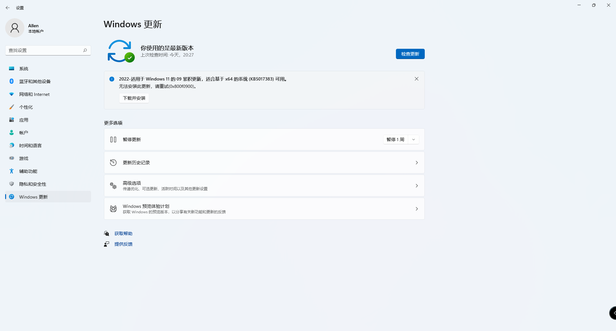Go to 隐私和安全性 settings
The image size is (616, 331).
[48, 184]
